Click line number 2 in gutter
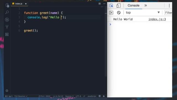The image size is (177, 100). tap(19, 13)
